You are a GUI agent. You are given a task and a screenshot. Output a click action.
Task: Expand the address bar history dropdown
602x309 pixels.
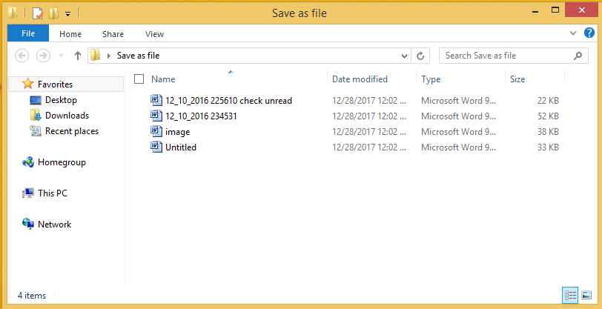(404, 56)
